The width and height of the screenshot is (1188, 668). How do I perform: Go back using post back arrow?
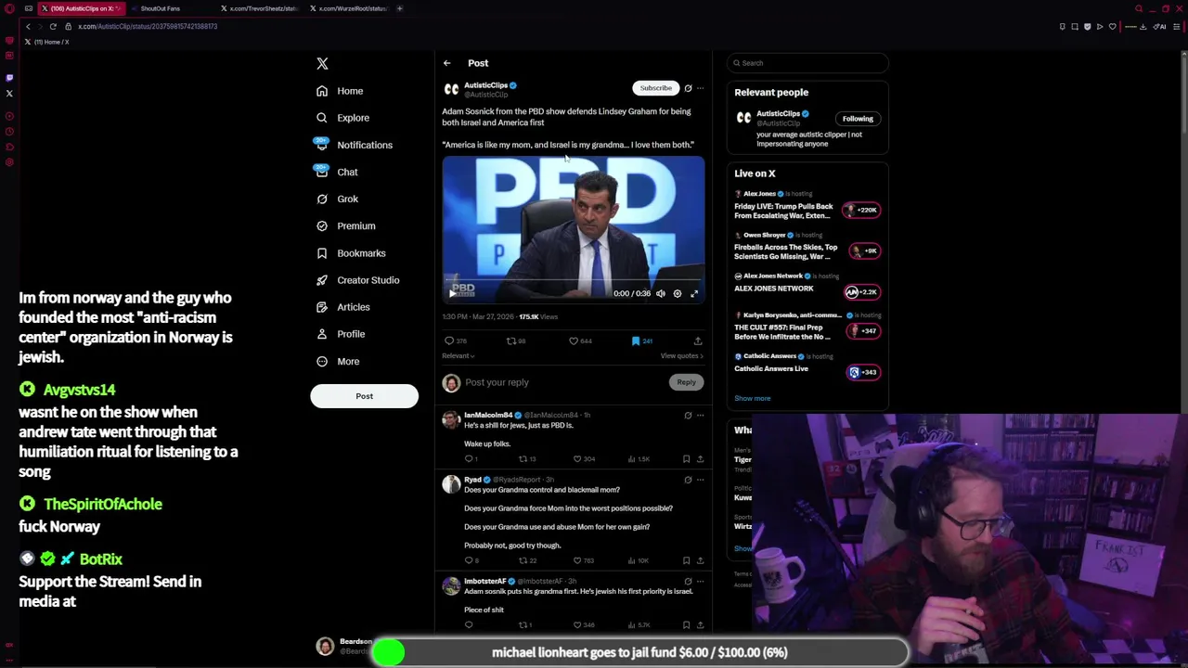tap(446, 63)
